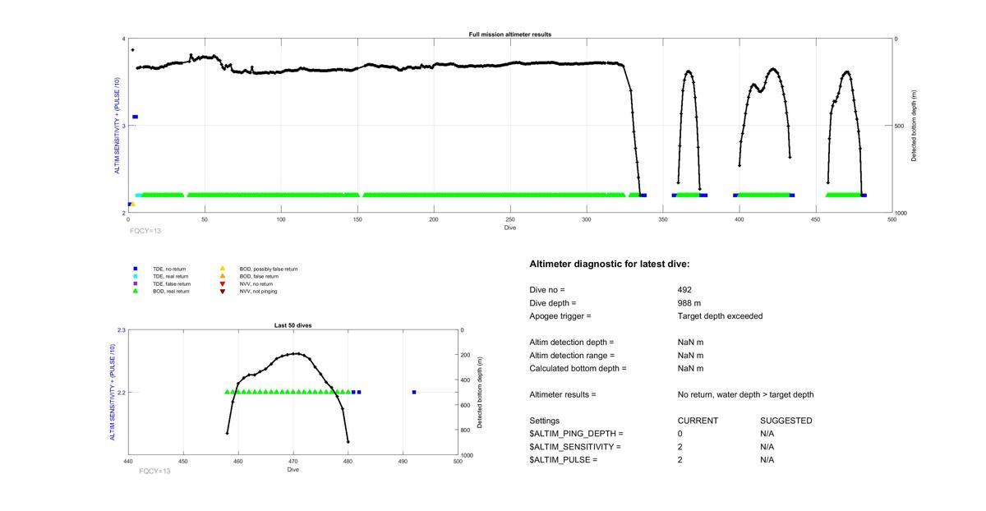986x511 pixels.
Task: Click the FQCY=13 text under the Last 50 dives plot
Action: [x=155, y=472]
